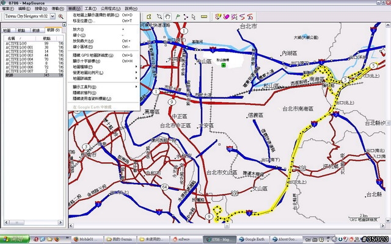Viewport: 391px width, 244px height.
Task: Switch to the Mobile01 taskbar window
Action: tap(87, 240)
